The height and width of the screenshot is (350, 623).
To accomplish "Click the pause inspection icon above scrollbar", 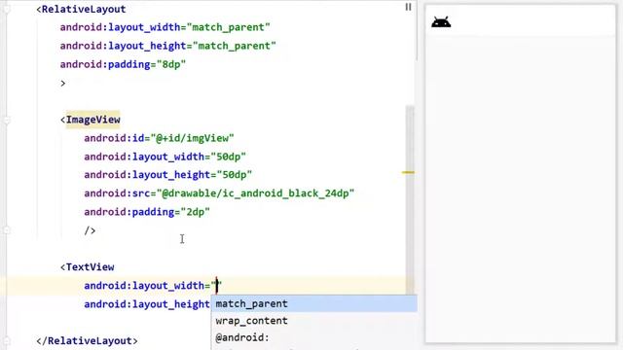I will pos(408,7).
